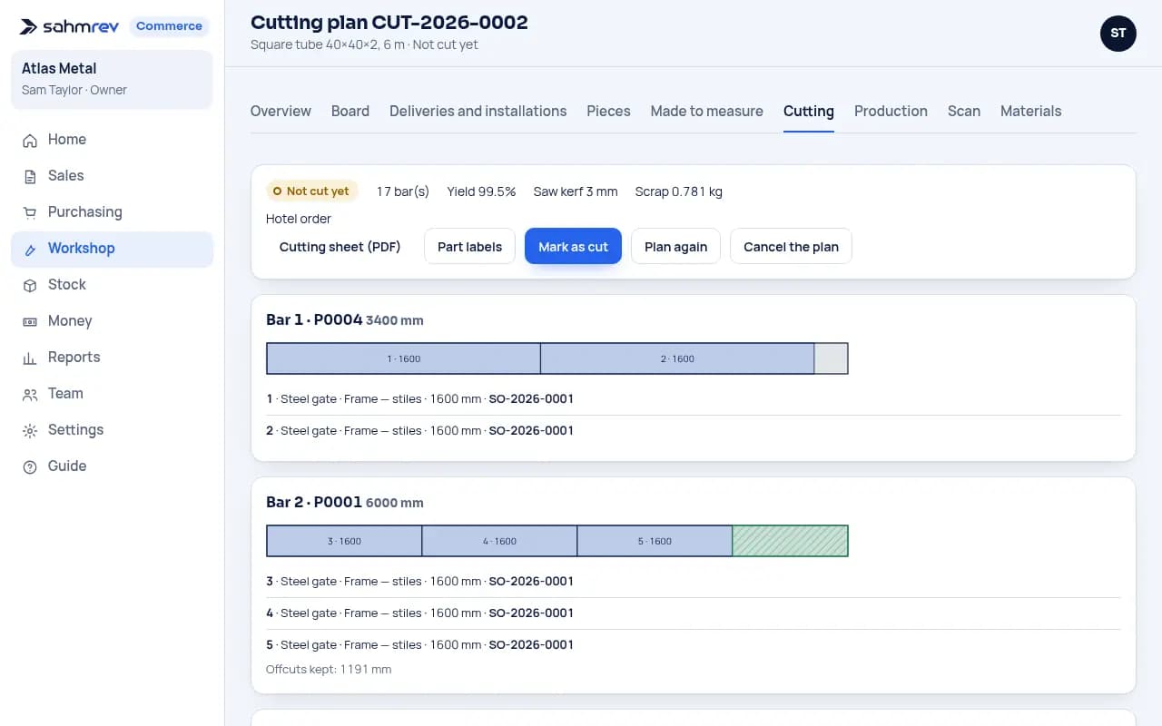Viewport: 1162px width, 726px height.
Task: Click the Commerce badge
Action: 169,26
